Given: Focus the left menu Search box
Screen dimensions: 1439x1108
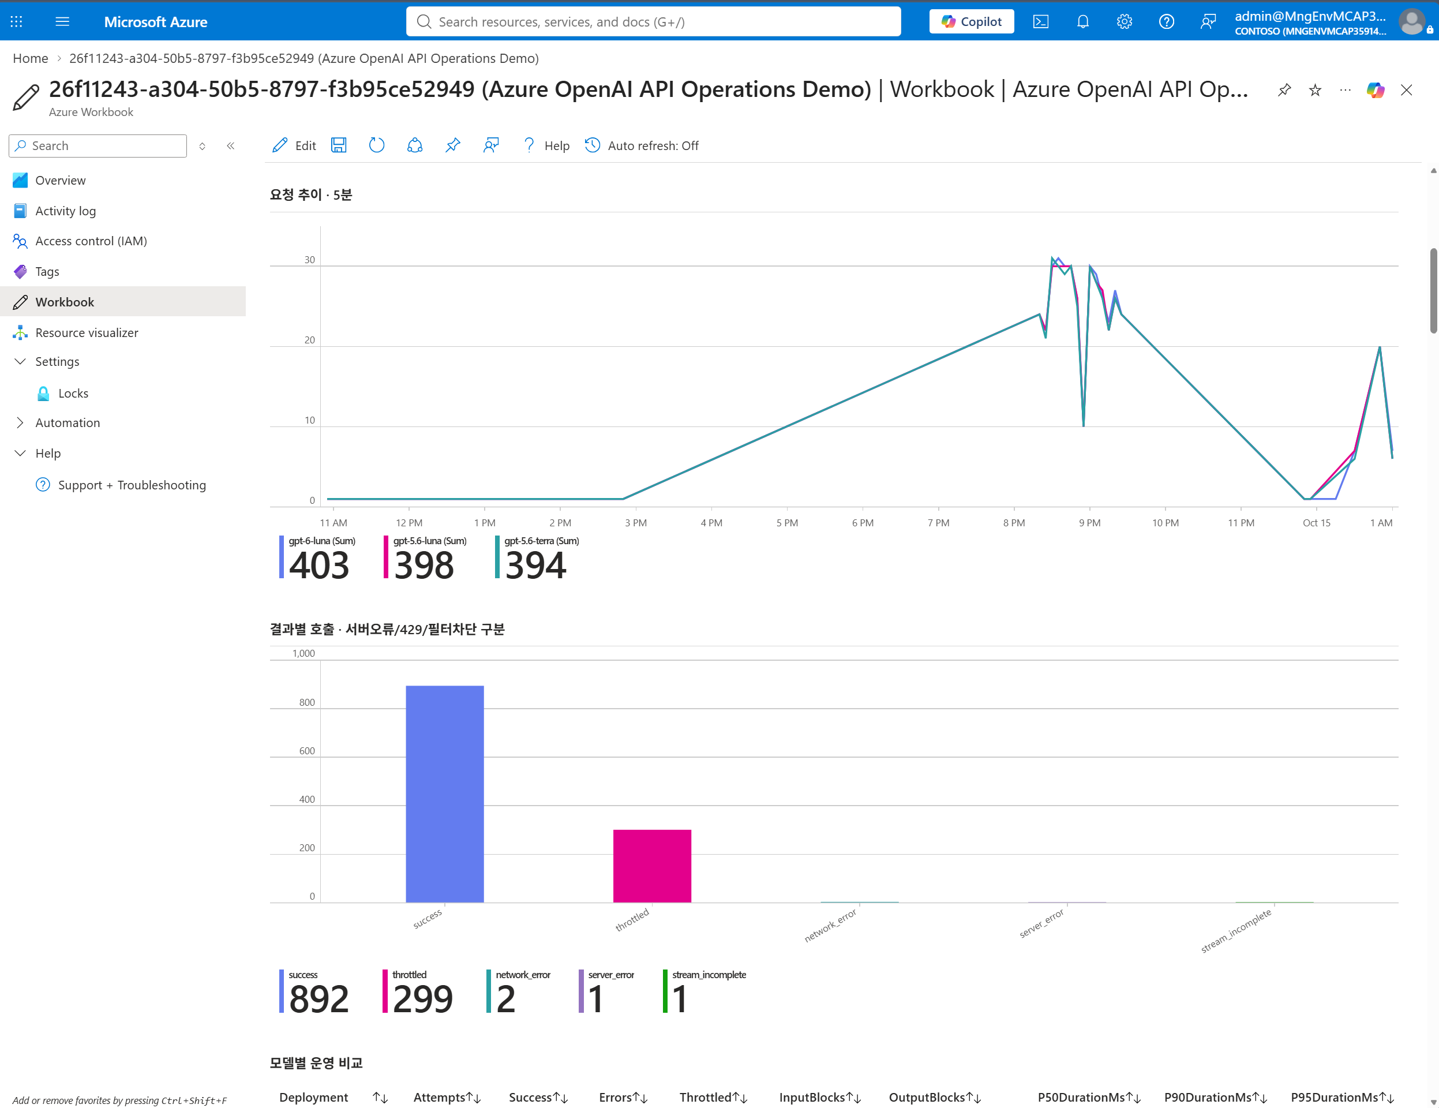Looking at the screenshot, I should click(98, 145).
